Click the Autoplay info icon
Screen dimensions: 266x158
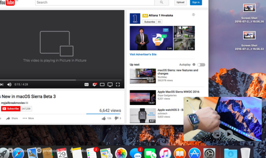tap(194, 65)
